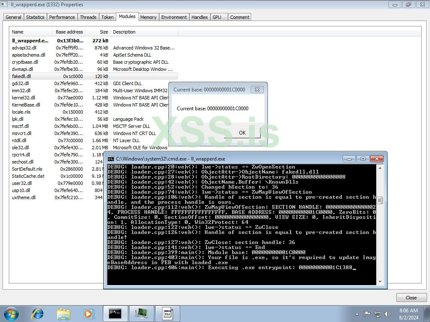Click the scroll down arrow in cmd window
The image size is (430, 322).
tap(380, 282)
